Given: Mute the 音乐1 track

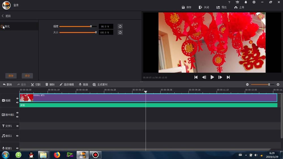Looking at the screenshot, I should point(17,136).
